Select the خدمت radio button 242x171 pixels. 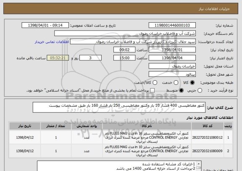[176, 83]
